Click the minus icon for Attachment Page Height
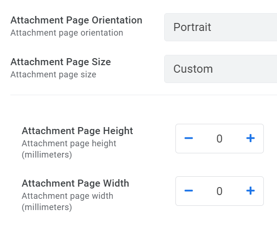The height and width of the screenshot is (226, 277). tap(189, 138)
